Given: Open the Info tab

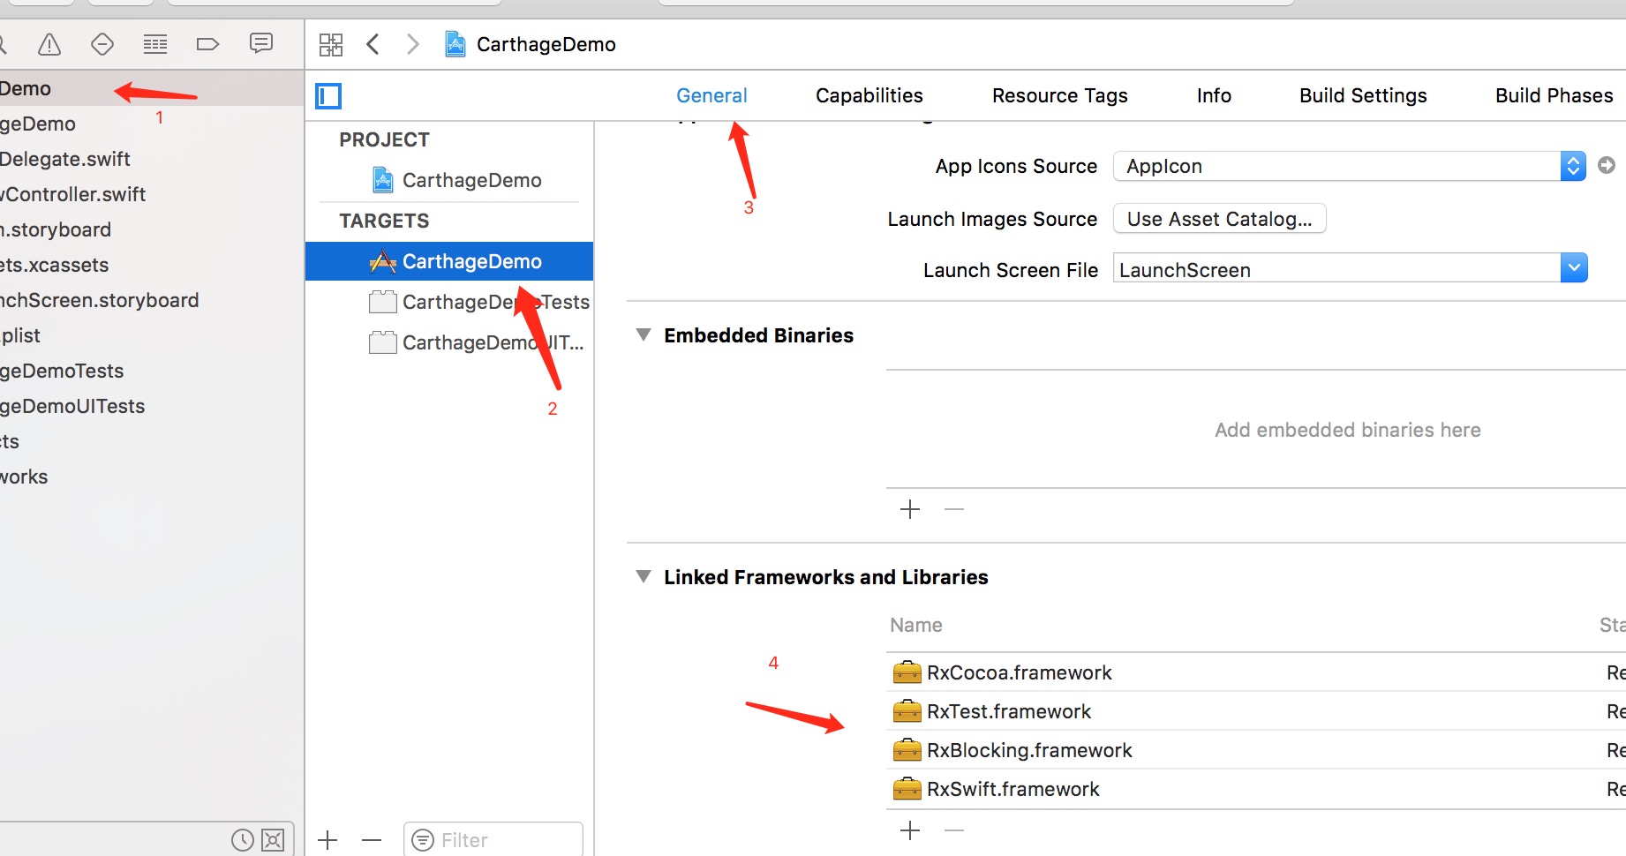Looking at the screenshot, I should (x=1214, y=95).
